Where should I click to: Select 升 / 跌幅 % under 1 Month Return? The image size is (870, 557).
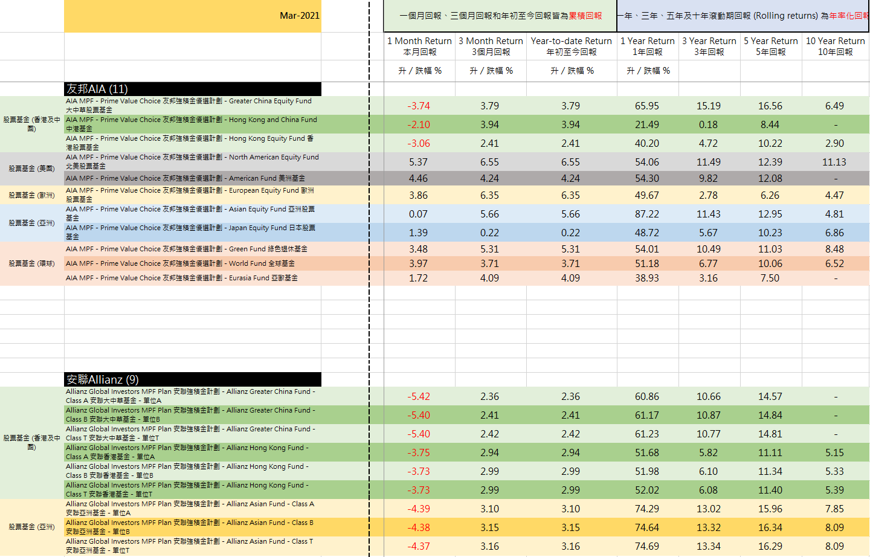pyautogui.click(x=420, y=71)
